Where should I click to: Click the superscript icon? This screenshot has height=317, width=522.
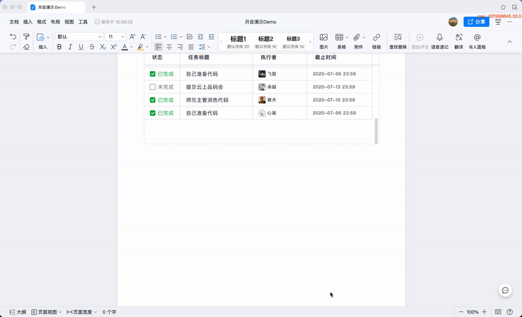[114, 47]
